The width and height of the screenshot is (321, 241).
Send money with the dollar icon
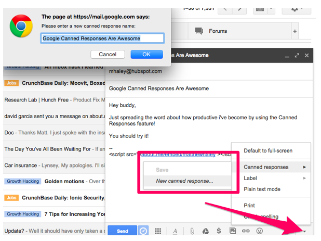click(219, 231)
